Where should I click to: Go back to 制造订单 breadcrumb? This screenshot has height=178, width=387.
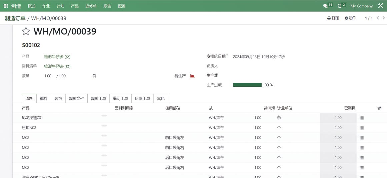point(15,18)
